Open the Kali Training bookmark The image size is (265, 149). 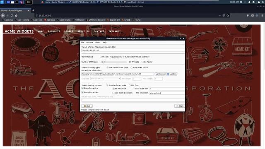22,20
